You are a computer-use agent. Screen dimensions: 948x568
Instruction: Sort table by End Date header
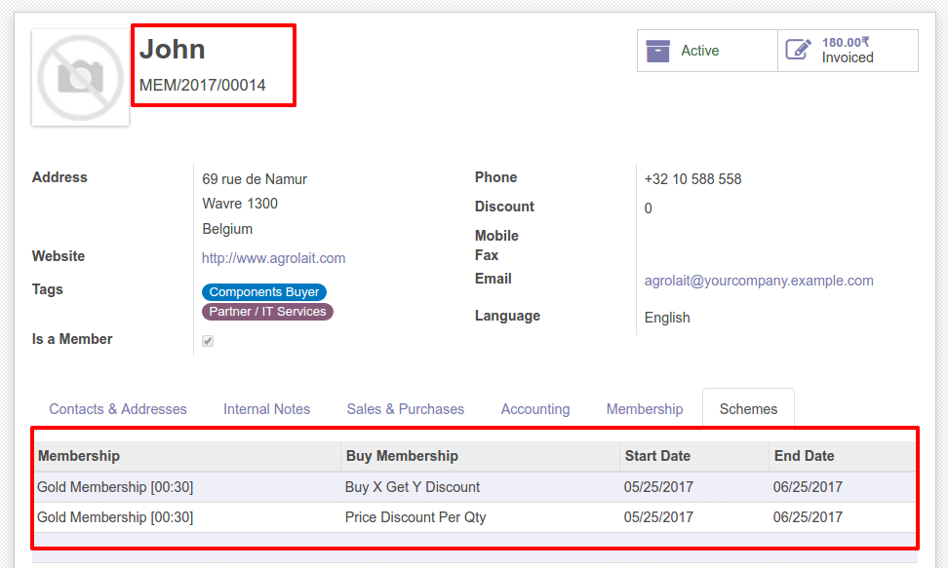(804, 456)
